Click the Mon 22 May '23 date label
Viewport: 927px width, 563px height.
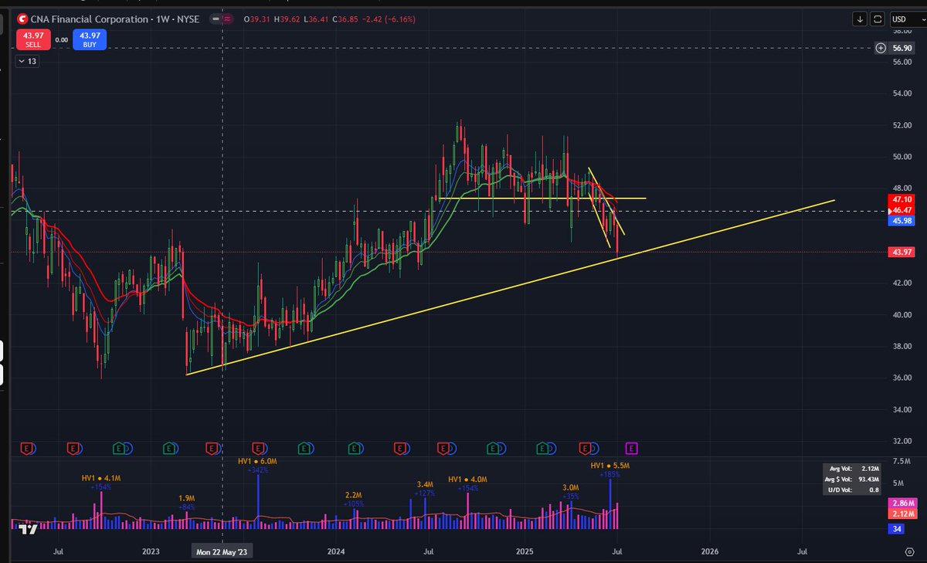[222, 552]
